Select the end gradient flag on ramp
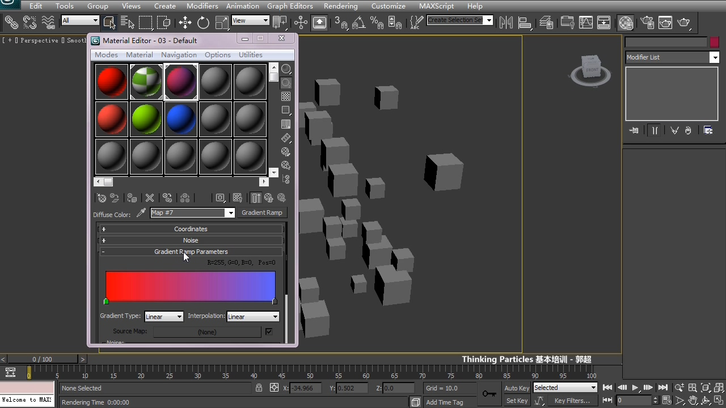 (x=275, y=301)
